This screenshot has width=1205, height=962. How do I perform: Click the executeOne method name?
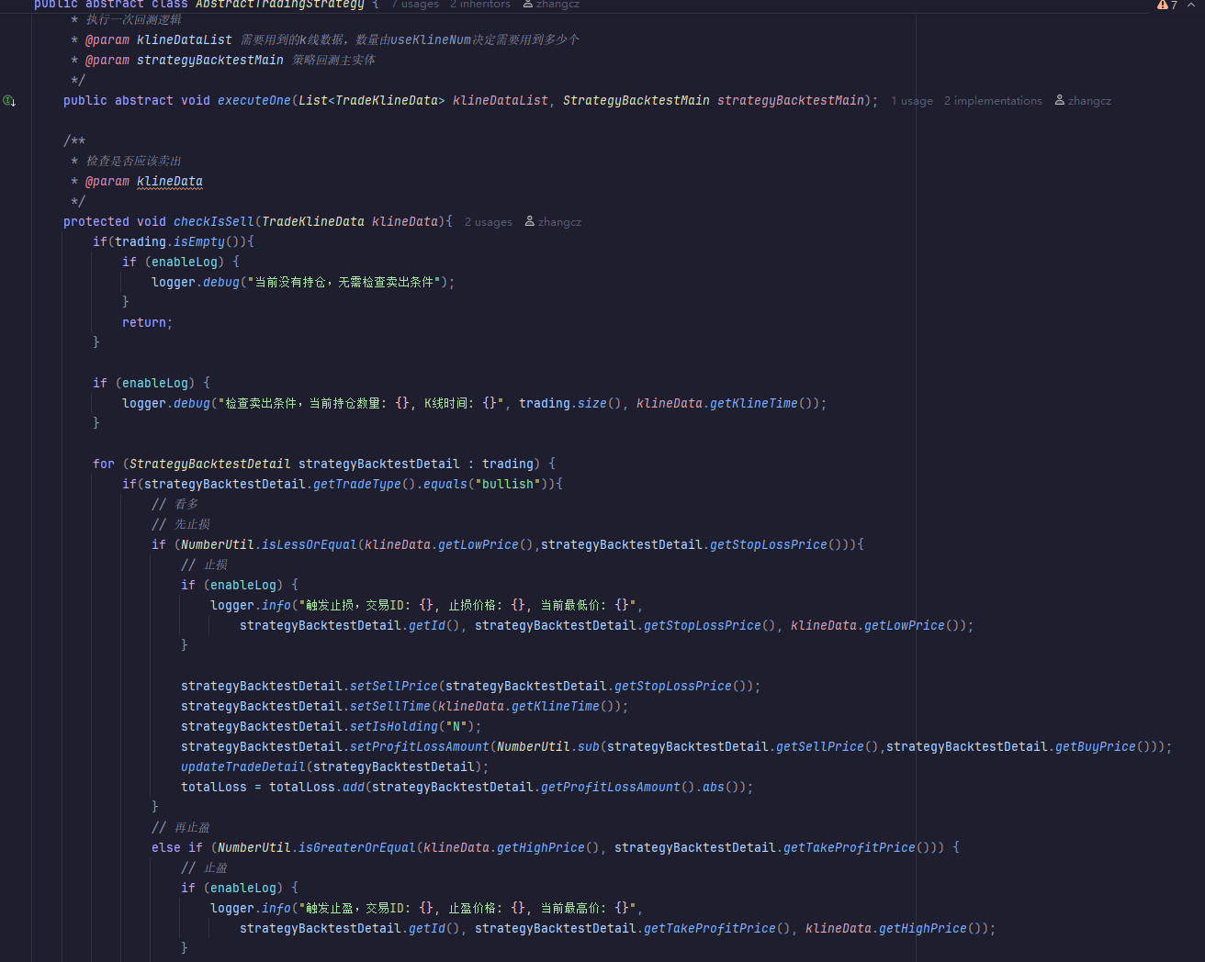tap(254, 101)
